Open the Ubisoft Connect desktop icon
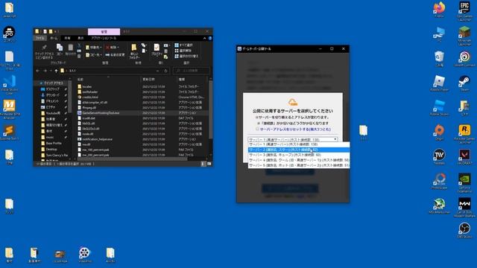The height and width of the screenshot is (268, 477). pyautogui.click(x=464, y=58)
